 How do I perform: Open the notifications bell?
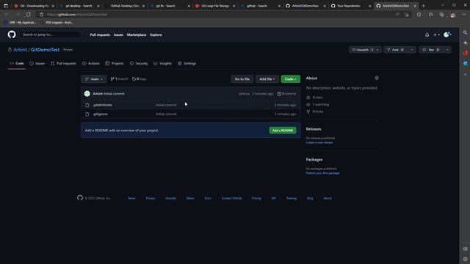[x=427, y=35]
